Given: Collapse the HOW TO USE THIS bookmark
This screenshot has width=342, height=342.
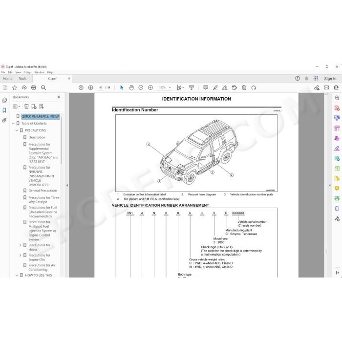Looking at the screenshot, I should (17, 276).
